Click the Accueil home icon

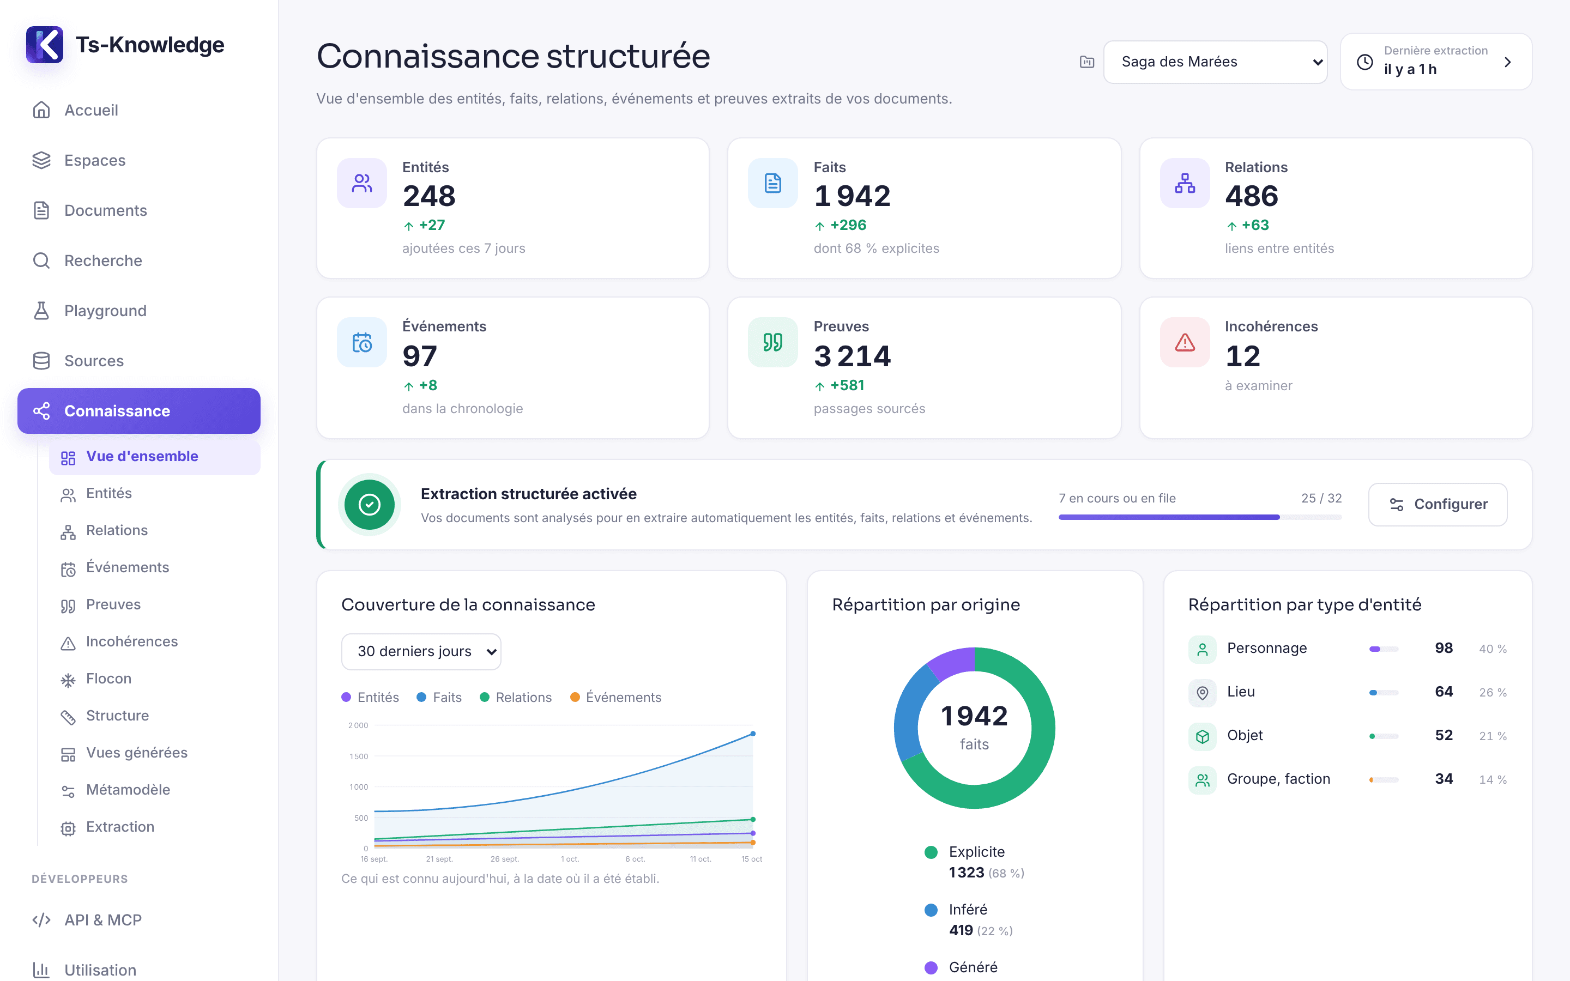coord(41,110)
